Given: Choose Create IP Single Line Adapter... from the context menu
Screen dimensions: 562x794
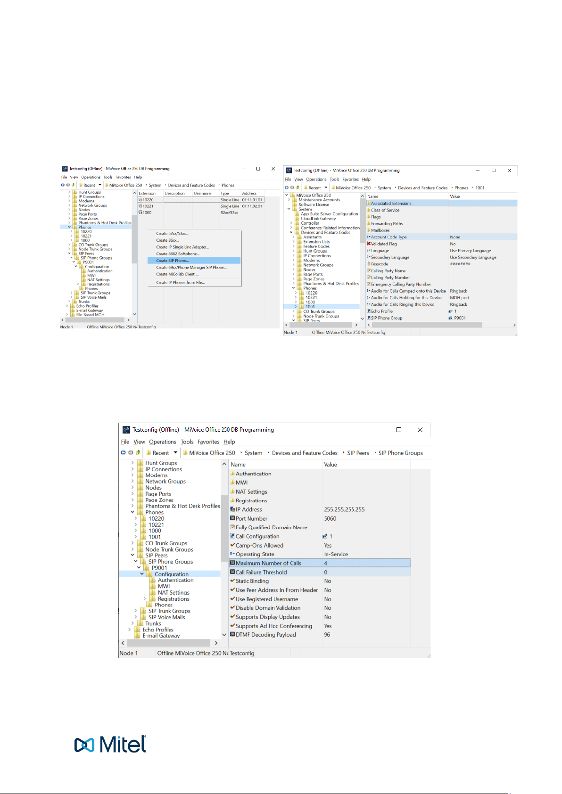Looking at the screenshot, I should (194, 247).
